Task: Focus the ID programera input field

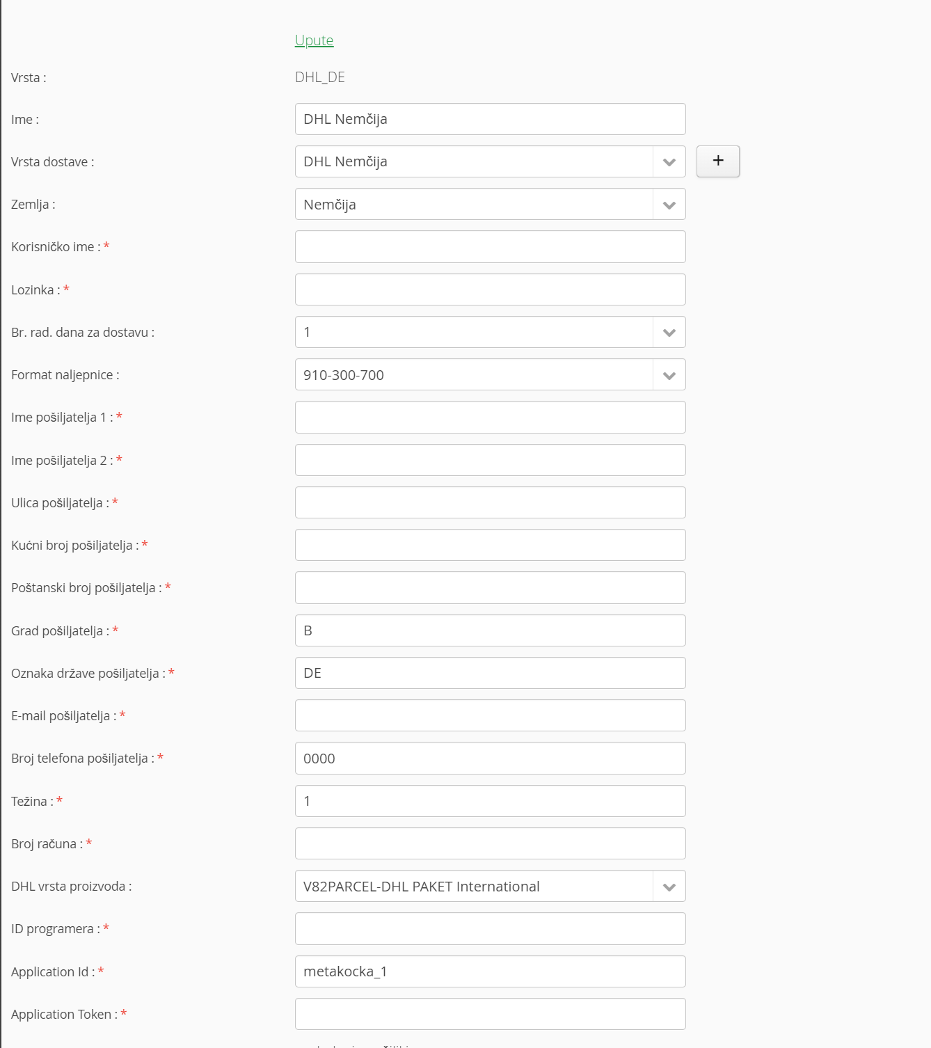Action: (491, 928)
